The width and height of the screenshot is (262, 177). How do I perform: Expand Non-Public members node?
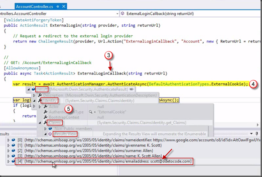45,129
